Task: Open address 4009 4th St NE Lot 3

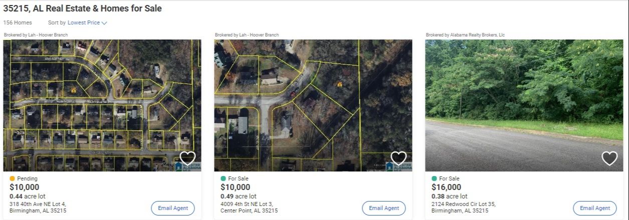Action: point(249,207)
